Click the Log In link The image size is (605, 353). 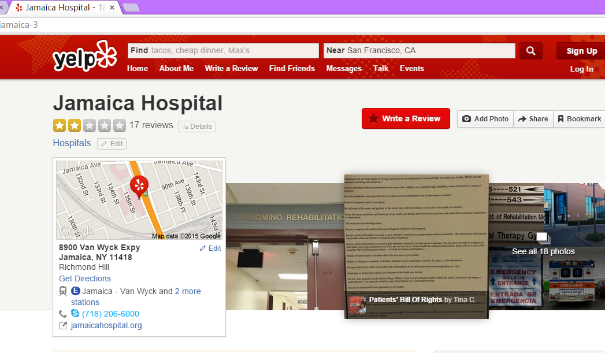point(581,69)
